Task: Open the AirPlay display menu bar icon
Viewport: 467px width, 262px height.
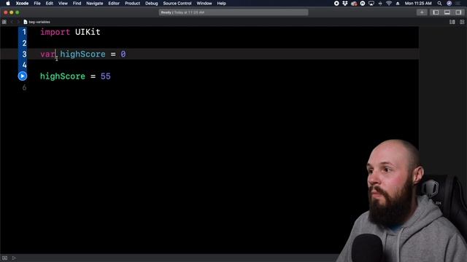Action: [371, 3]
